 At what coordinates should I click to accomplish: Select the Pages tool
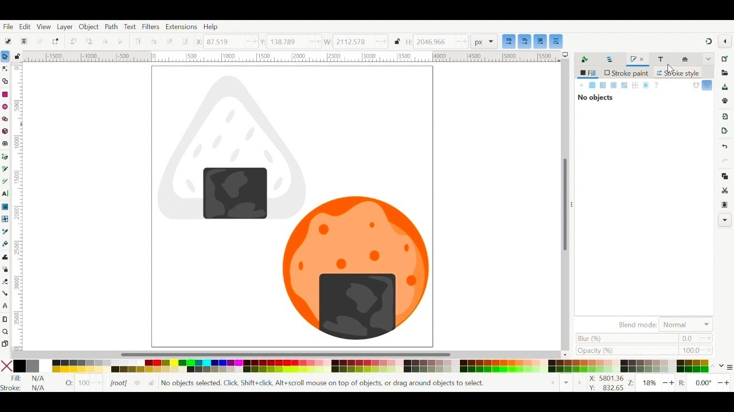[x=5, y=344]
